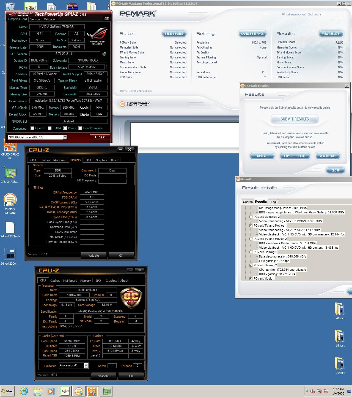Click the View Results button
Image resolution: width=352 pixels, height=397 pixels.
[331, 34]
